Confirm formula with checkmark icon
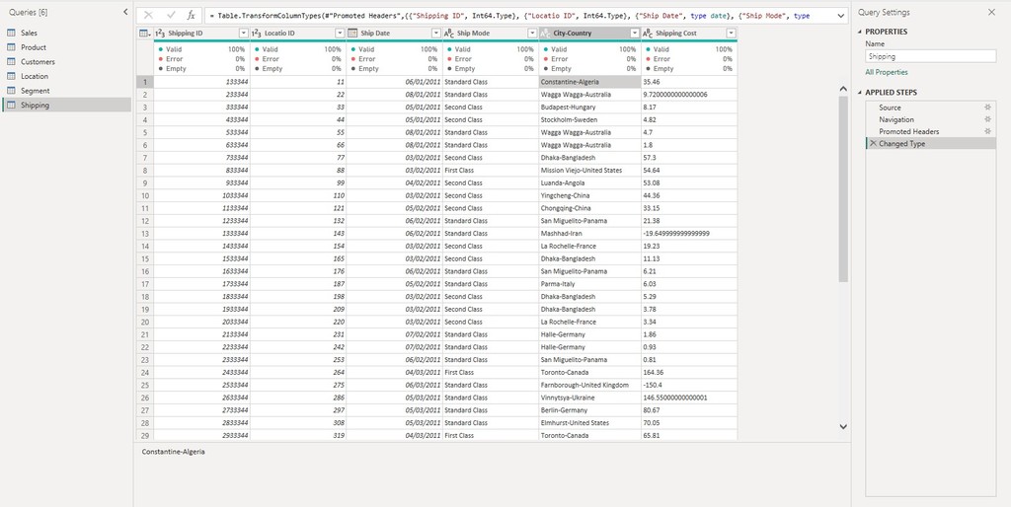1011x507 pixels. click(171, 16)
